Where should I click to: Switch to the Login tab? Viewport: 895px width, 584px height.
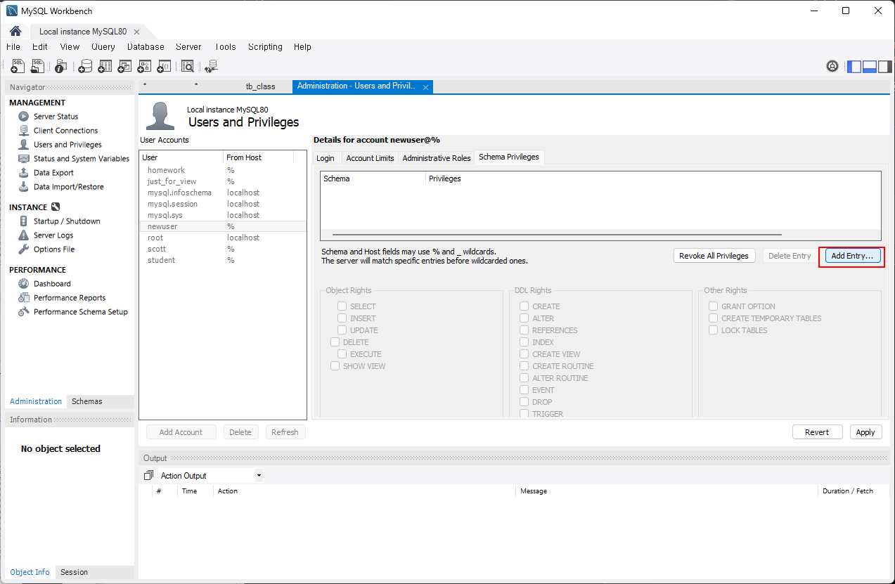(x=326, y=158)
